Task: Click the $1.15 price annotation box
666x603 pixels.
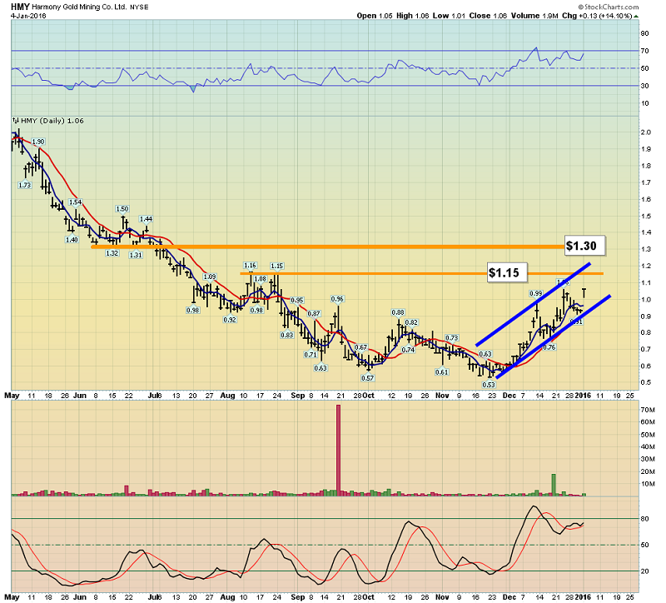Action: (x=507, y=272)
